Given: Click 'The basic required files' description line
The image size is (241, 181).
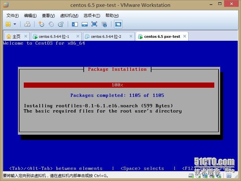Looking at the screenshot, I should coord(103,111).
